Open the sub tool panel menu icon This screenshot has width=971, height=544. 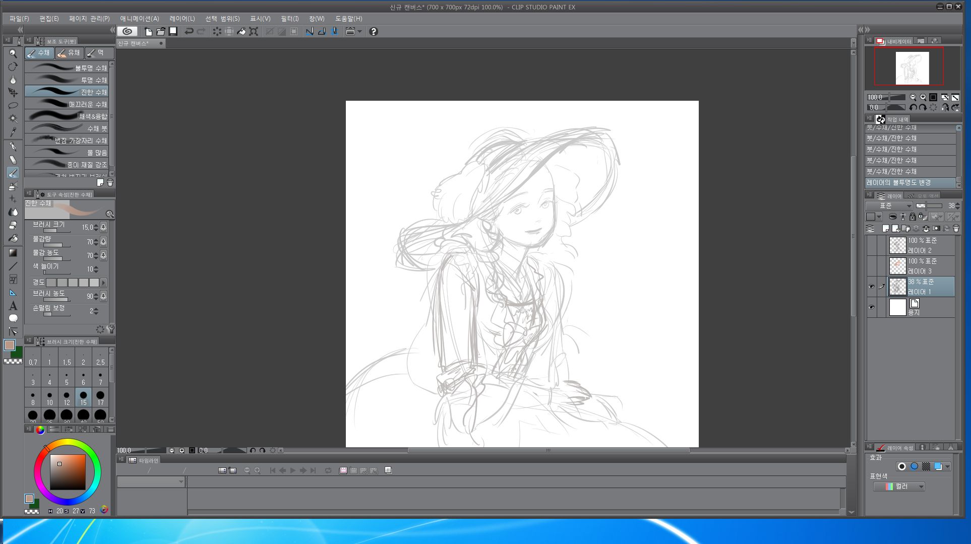tap(29, 41)
